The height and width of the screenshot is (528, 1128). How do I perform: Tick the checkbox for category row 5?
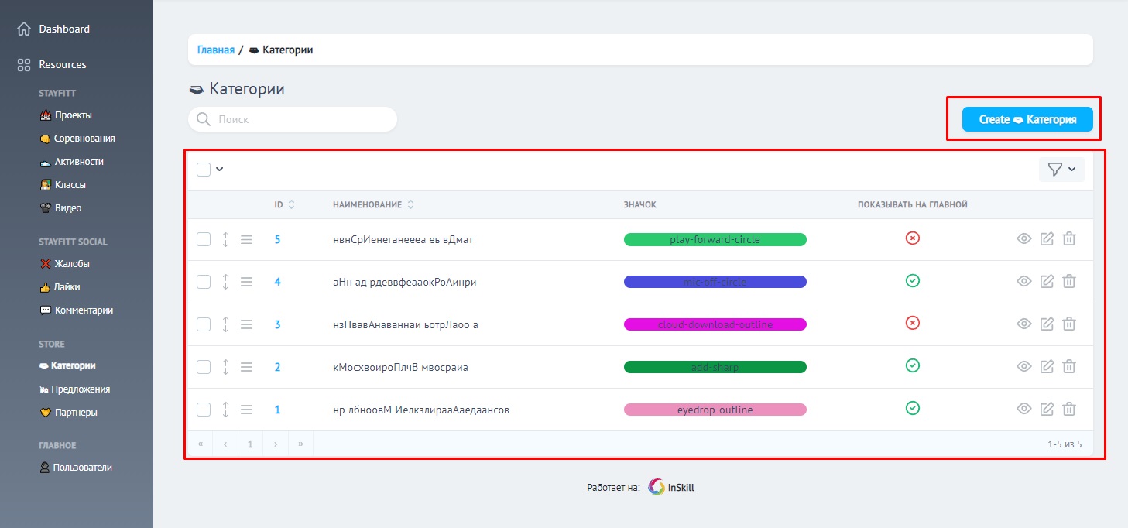click(204, 239)
